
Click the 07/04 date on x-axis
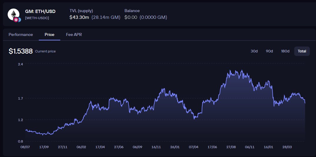tap(193, 147)
